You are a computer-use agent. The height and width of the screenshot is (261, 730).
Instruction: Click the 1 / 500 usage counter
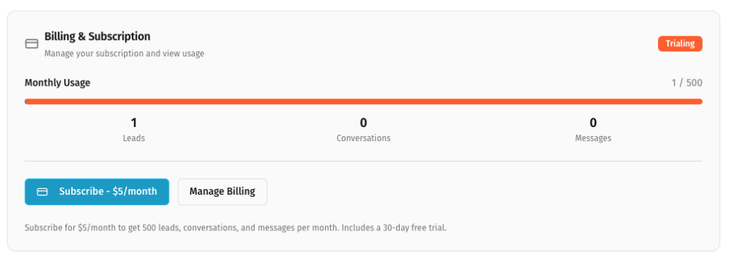point(687,83)
